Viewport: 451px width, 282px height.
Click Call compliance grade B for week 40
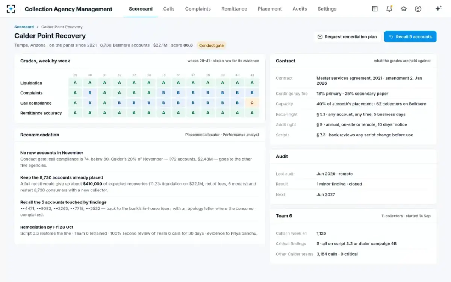237,103
